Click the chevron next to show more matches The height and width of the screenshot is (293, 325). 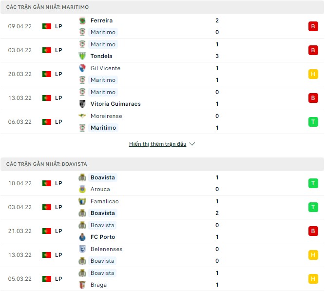[x=192, y=144]
